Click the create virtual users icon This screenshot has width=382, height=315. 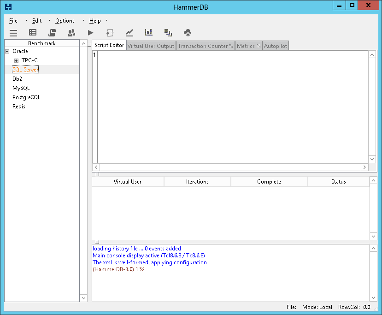(x=71, y=33)
